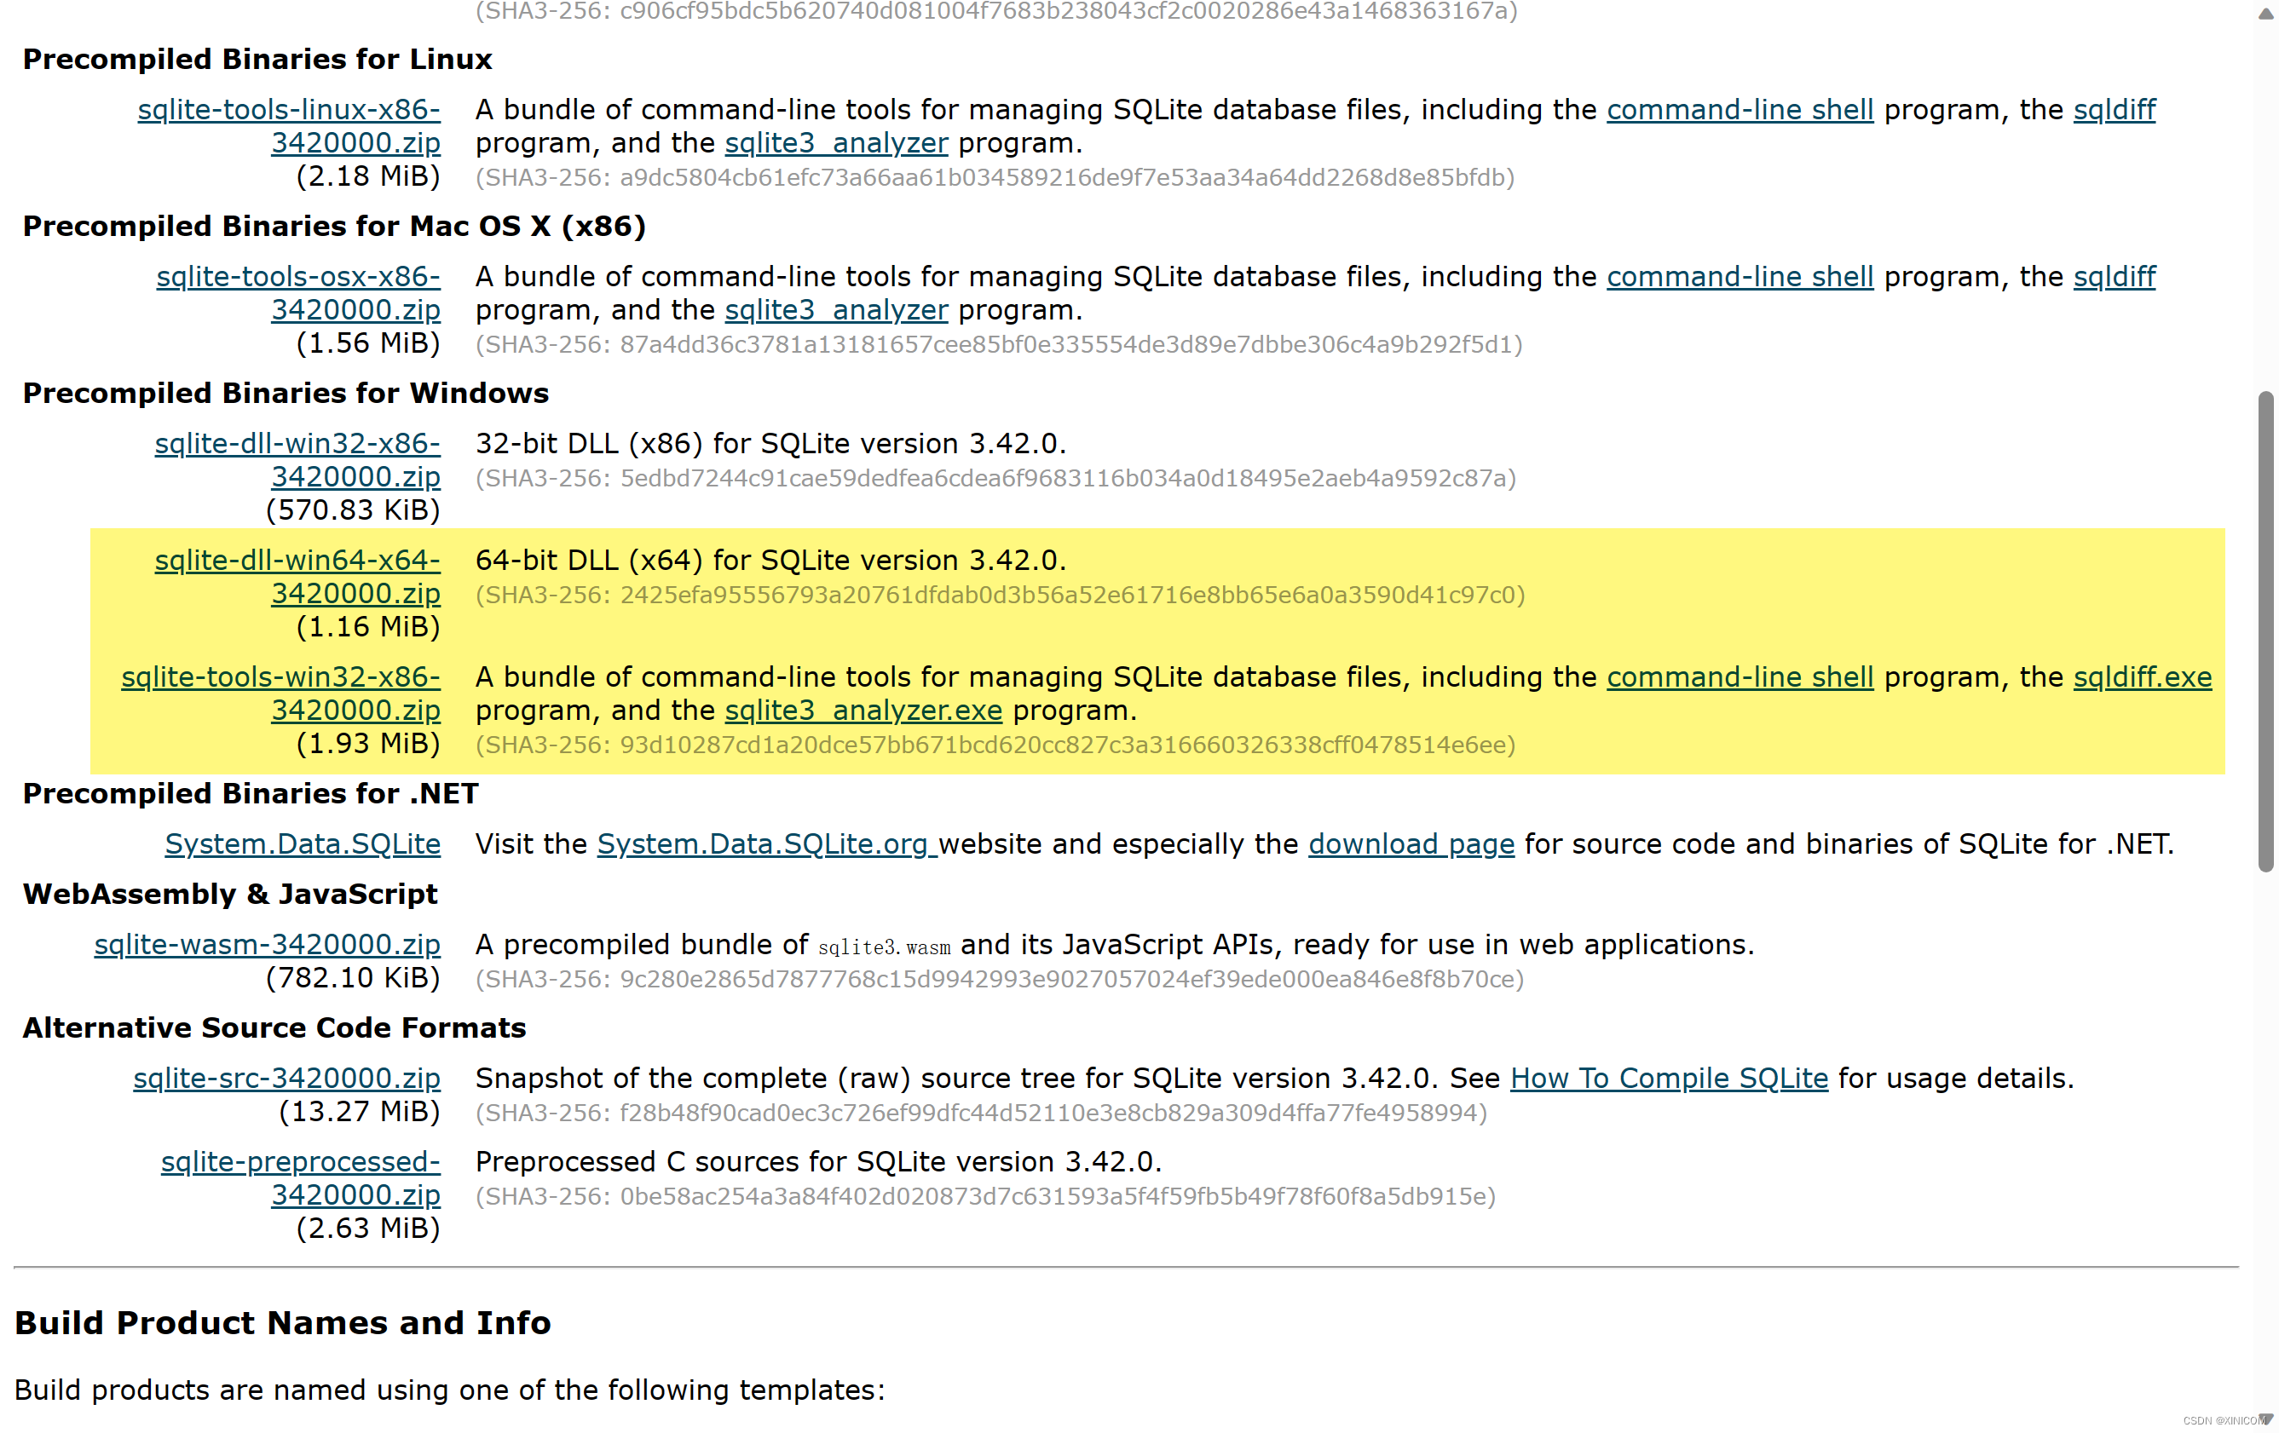Open sqldiff.exe link in Windows section

(x=2142, y=677)
